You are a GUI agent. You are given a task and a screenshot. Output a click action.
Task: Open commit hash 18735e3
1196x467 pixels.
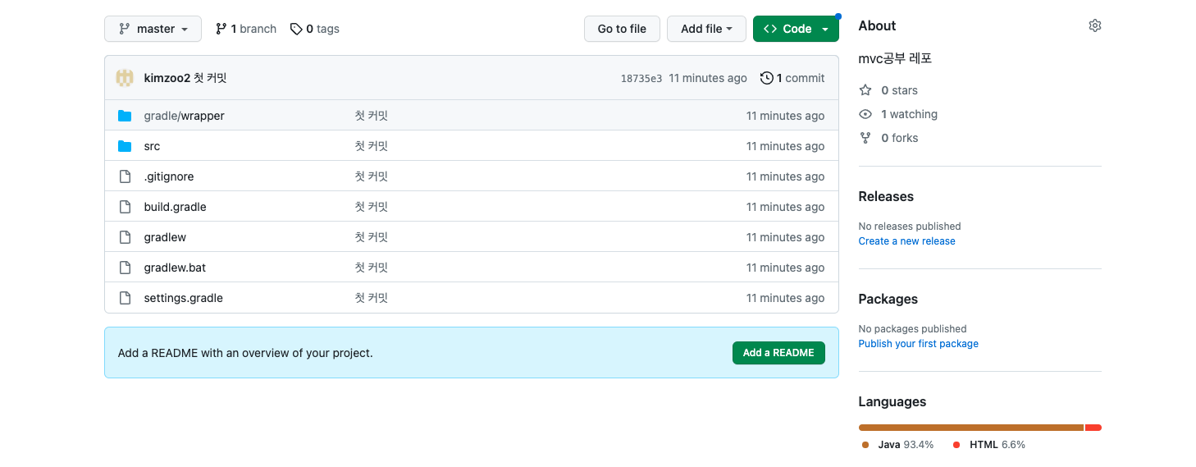point(641,79)
